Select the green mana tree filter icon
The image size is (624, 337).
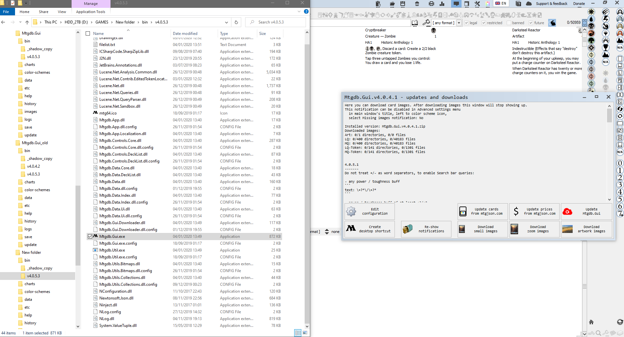point(591,40)
